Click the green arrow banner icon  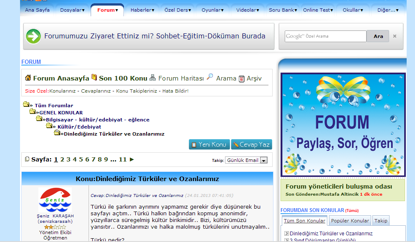pos(33,36)
